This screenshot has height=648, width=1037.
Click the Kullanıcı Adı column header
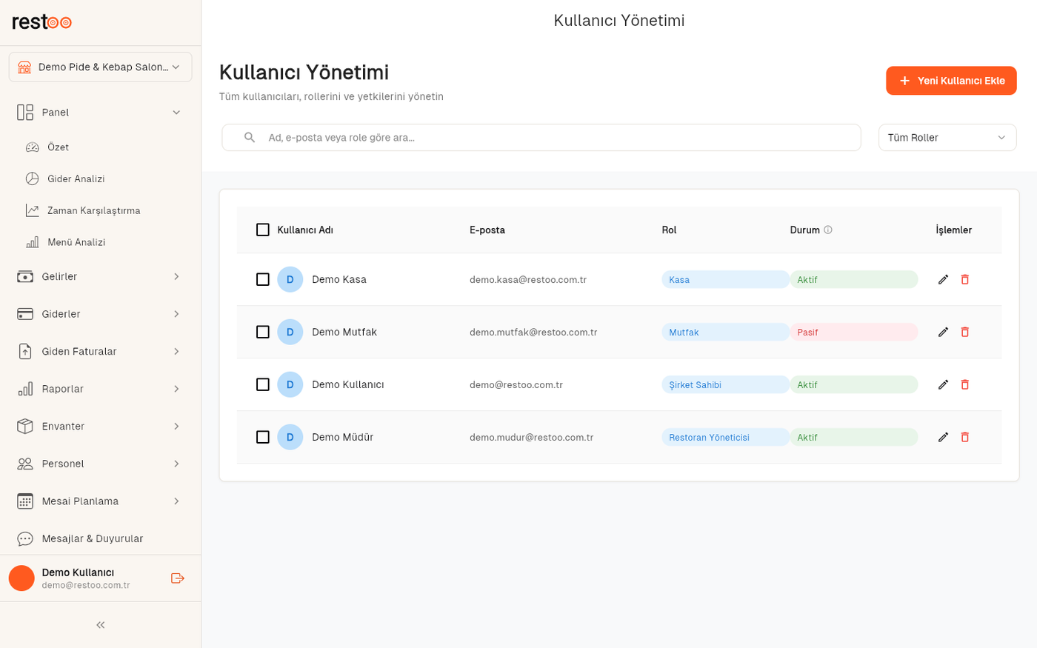[305, 230]
